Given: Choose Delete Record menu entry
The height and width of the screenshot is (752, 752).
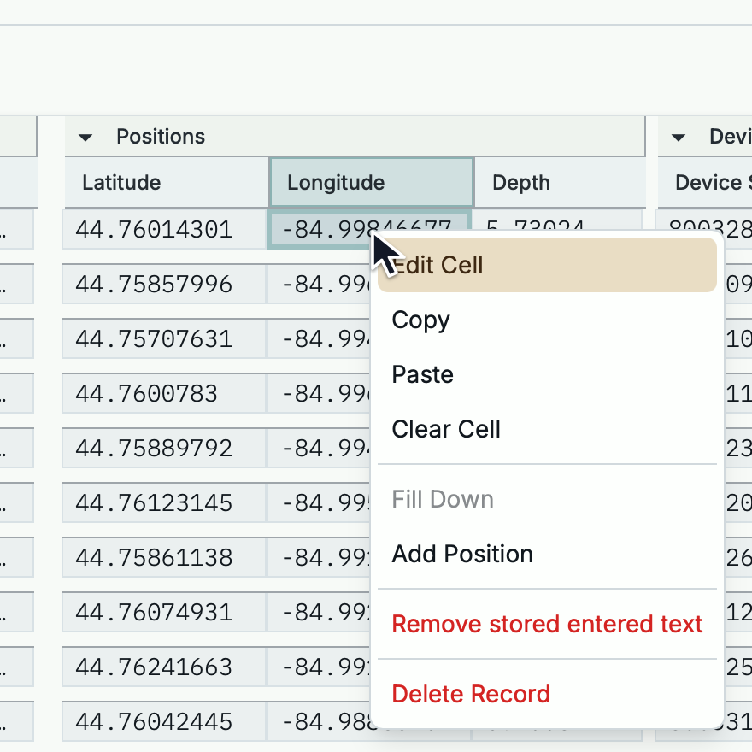Looking at the screenshot, I should (x=547, y=694).
